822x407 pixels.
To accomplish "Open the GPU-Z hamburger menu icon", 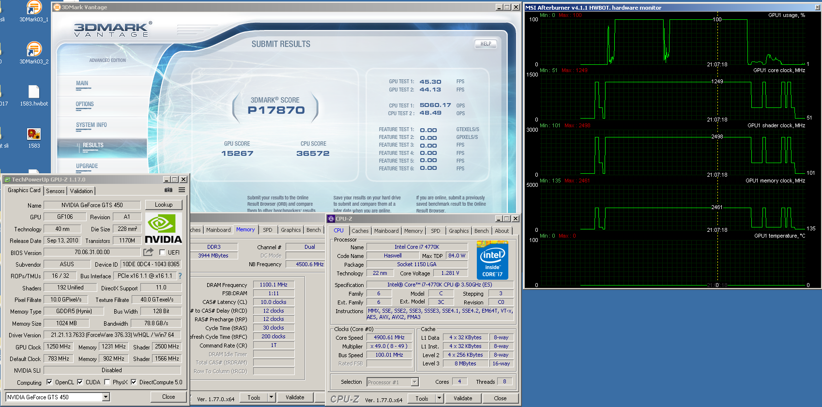I will [182, 190].
